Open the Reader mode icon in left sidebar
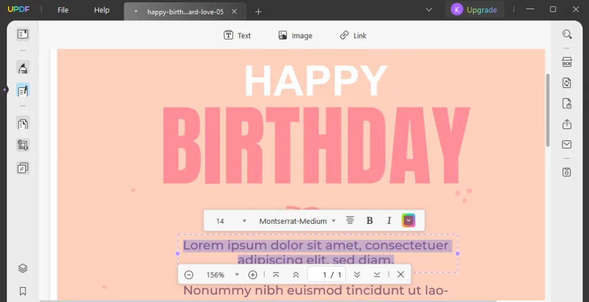Screen dimensions: 589x302 click(x=23, y=34)
